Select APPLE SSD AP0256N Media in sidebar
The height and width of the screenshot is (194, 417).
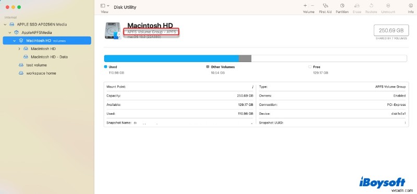point(42,25)
